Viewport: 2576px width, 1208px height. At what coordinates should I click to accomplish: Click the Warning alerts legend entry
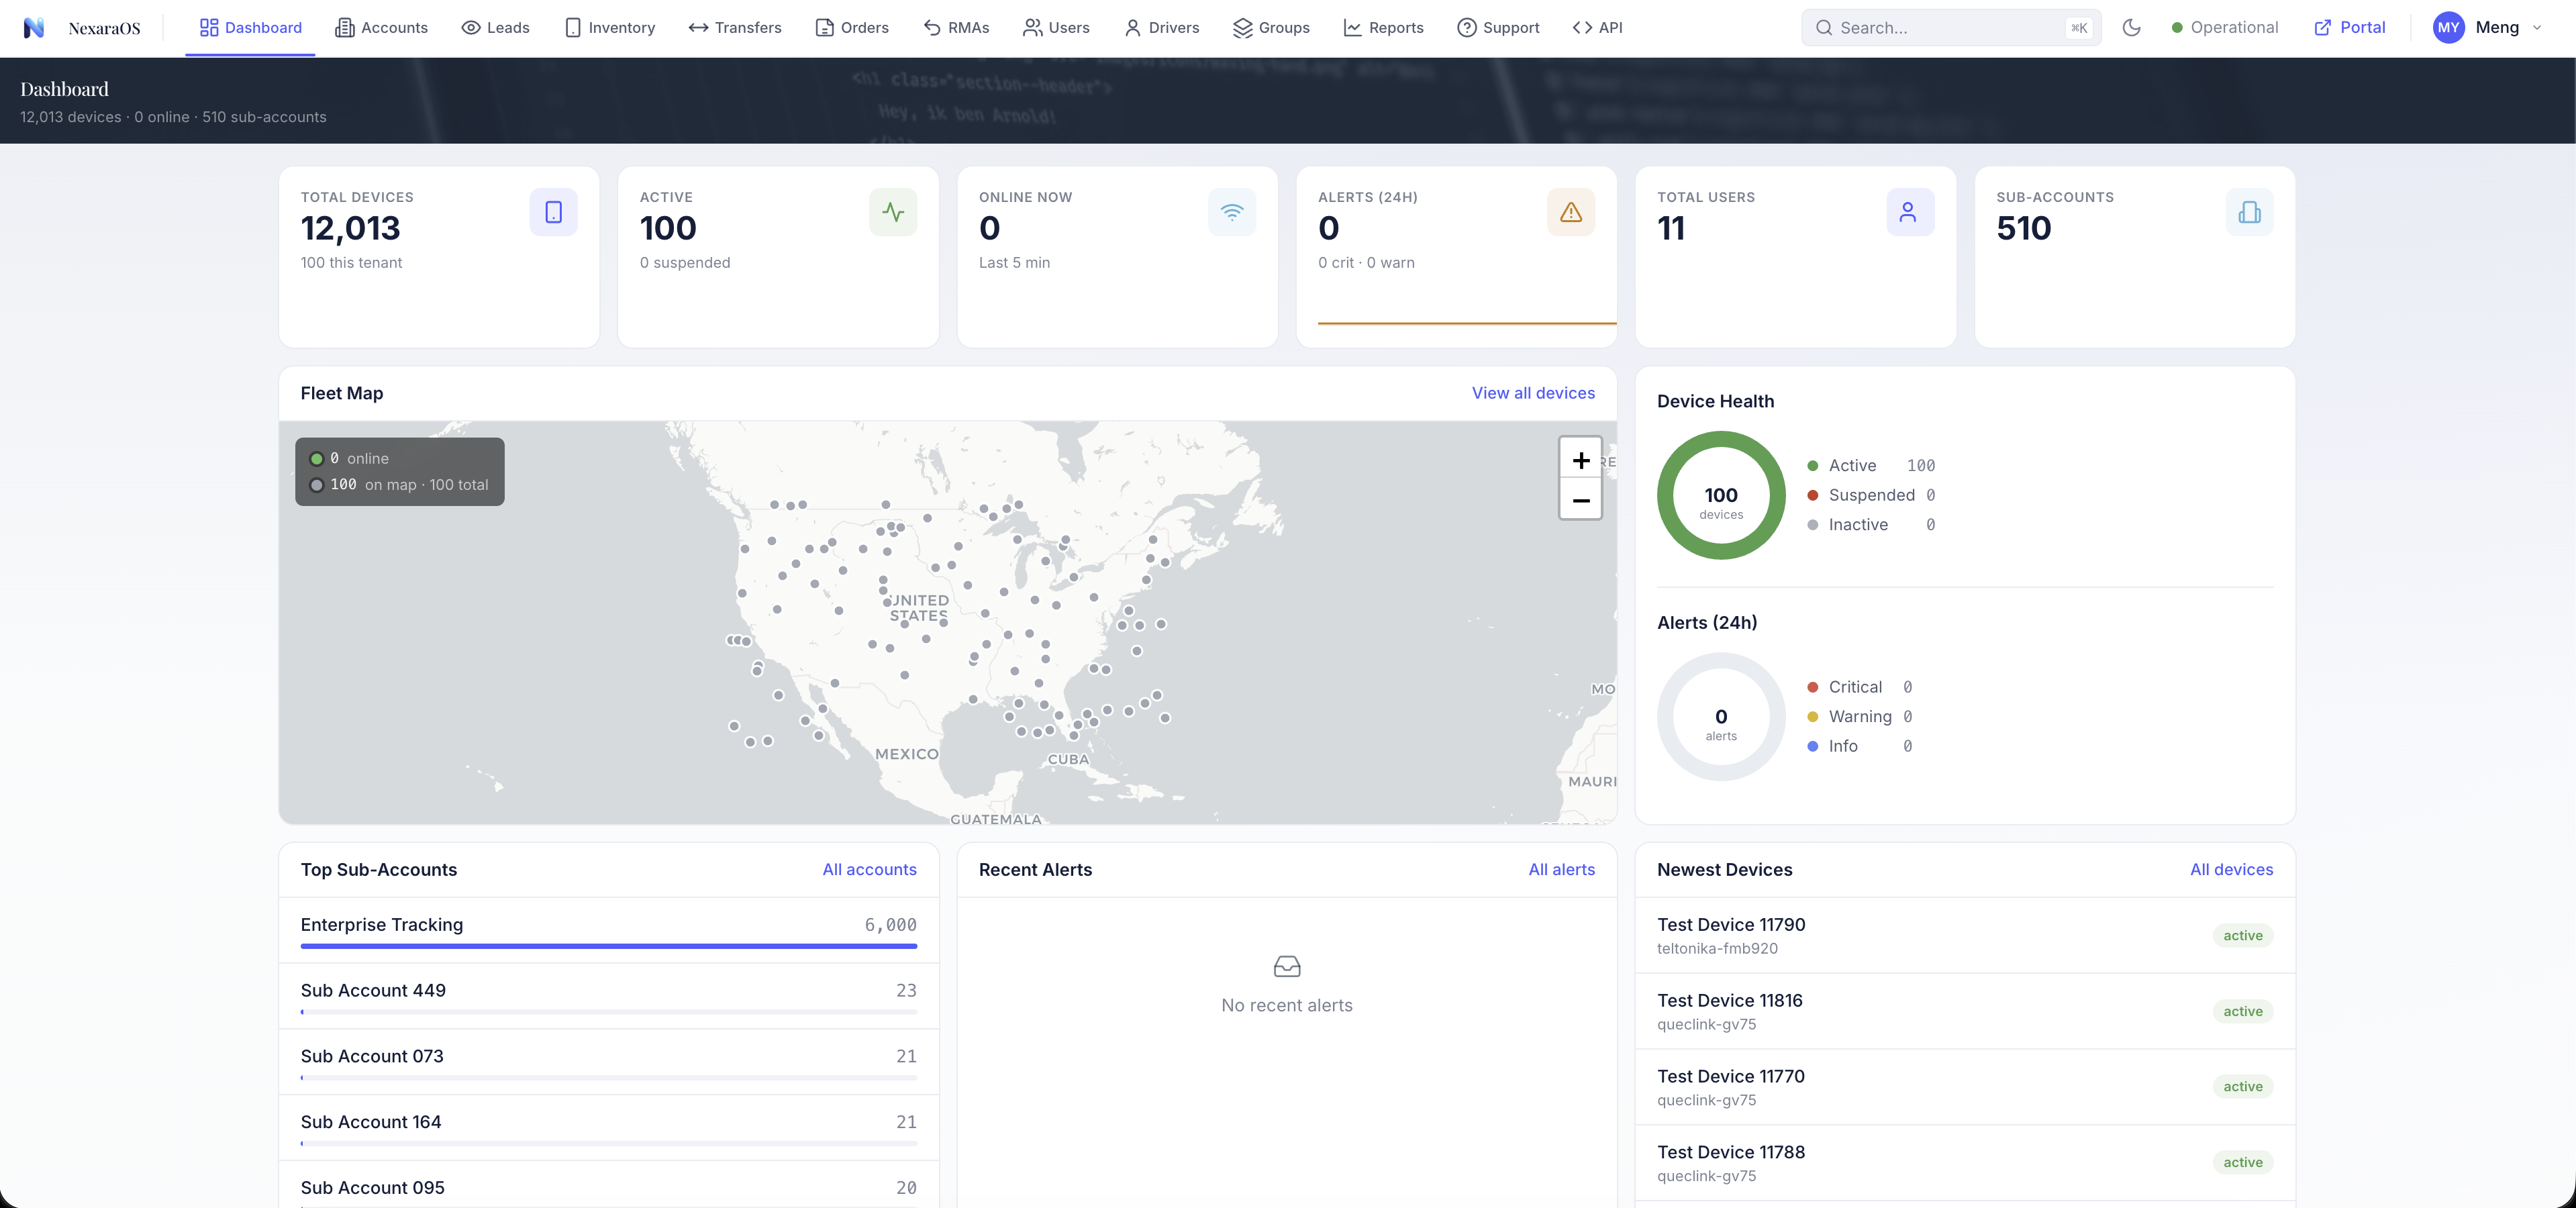click(1860, 717)
